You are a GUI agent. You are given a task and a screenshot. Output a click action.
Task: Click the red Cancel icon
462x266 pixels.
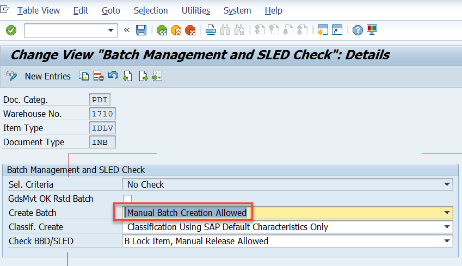pos(190,30)
